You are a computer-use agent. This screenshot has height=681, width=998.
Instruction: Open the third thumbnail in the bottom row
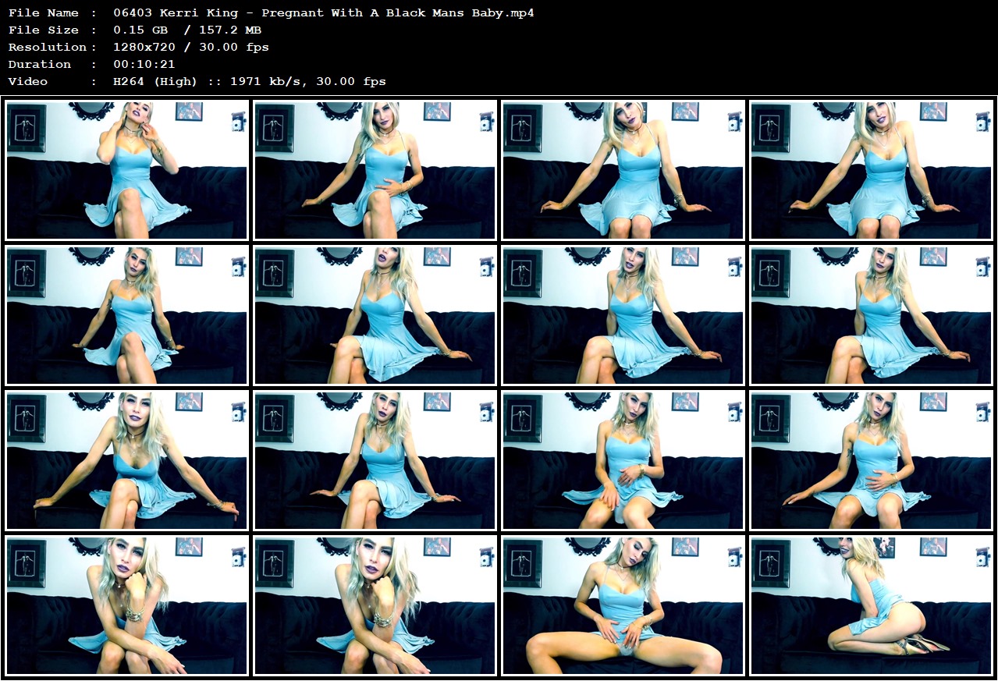tap(623, 605)
